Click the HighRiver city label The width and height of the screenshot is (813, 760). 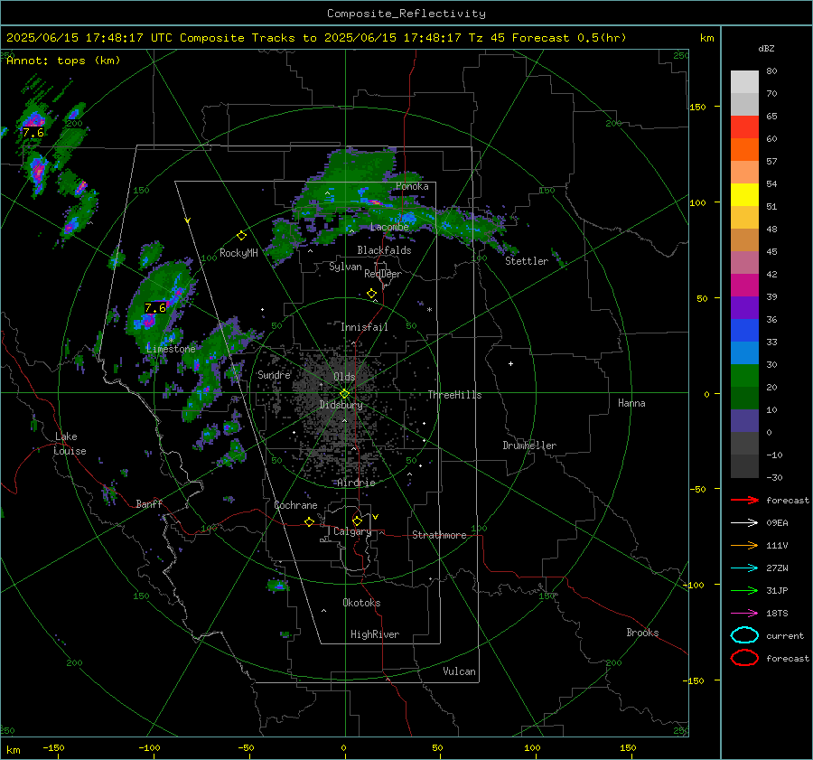pos(375,634)
